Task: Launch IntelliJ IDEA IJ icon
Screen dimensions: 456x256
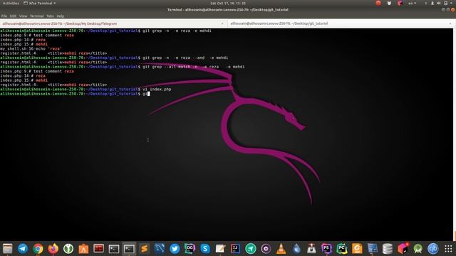Action: tap(235, 249)
